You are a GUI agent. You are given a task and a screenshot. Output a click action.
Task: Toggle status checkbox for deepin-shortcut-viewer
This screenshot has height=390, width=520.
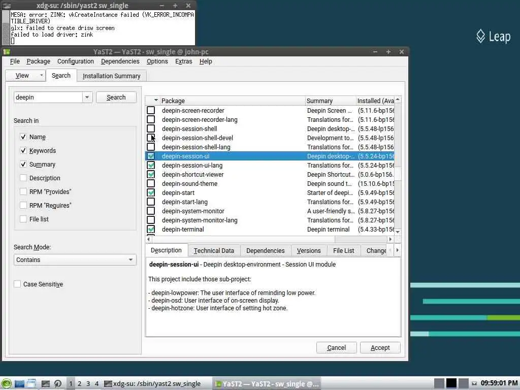(151, 175)
